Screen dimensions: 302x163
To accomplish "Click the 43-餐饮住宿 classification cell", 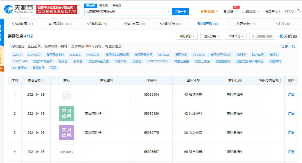I will [193, 94].
